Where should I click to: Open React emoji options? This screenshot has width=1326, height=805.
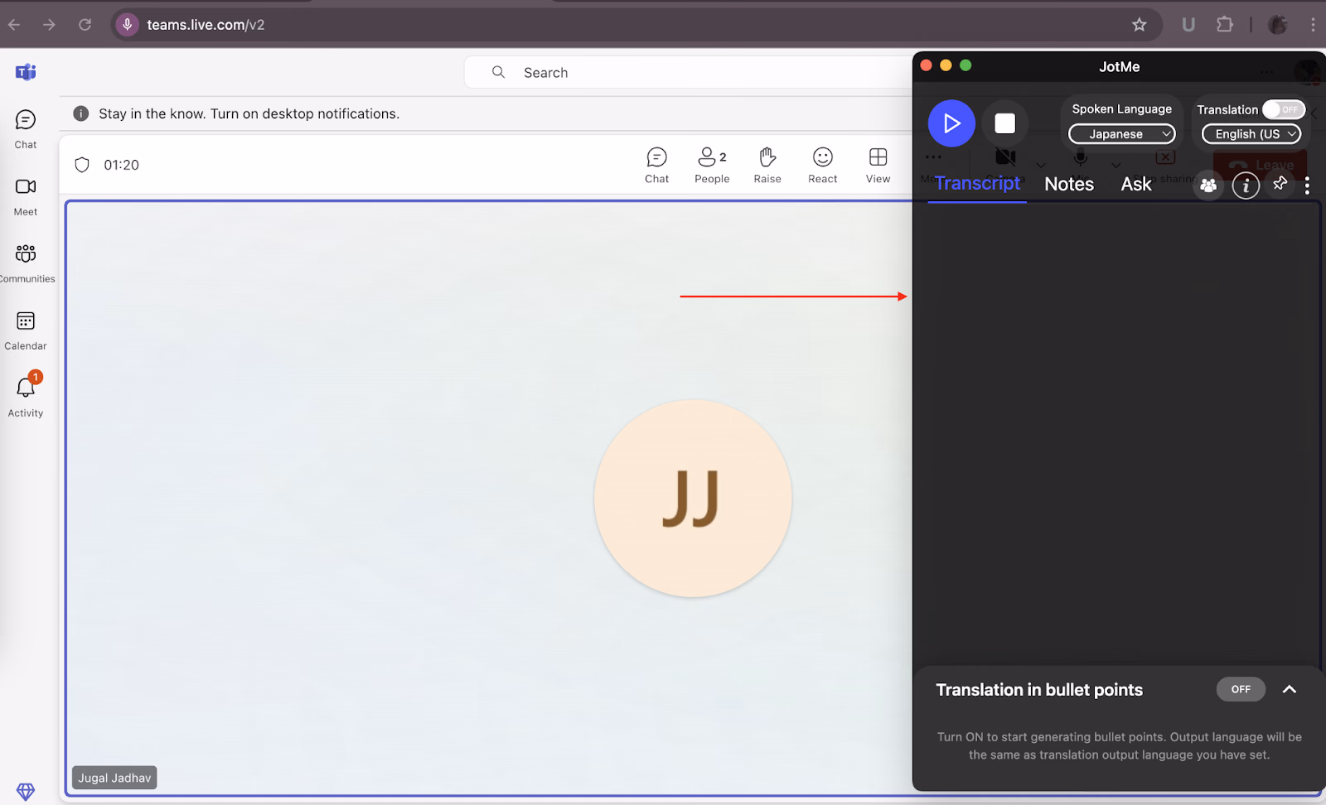click(x=823, y=165)
